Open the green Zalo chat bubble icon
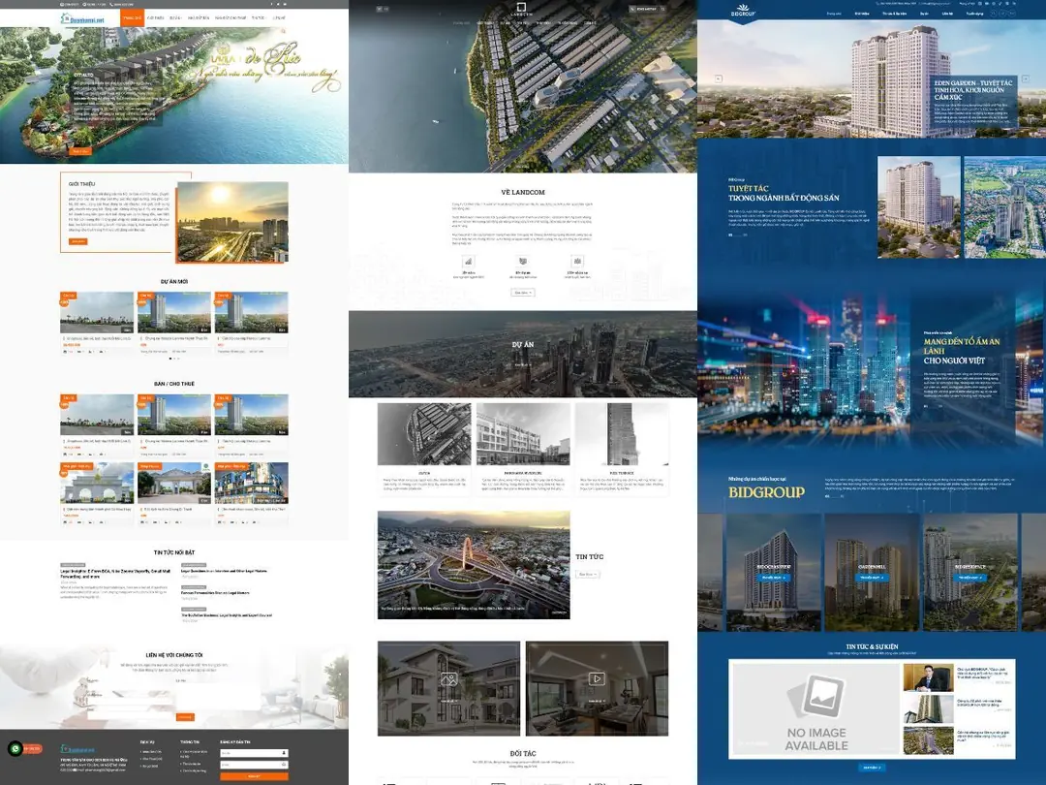This screenshot has width=1046, height=785. (15, 749)
